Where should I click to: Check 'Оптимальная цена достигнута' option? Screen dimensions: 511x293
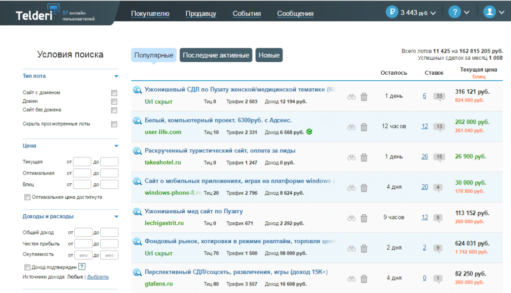pos(27,197)
